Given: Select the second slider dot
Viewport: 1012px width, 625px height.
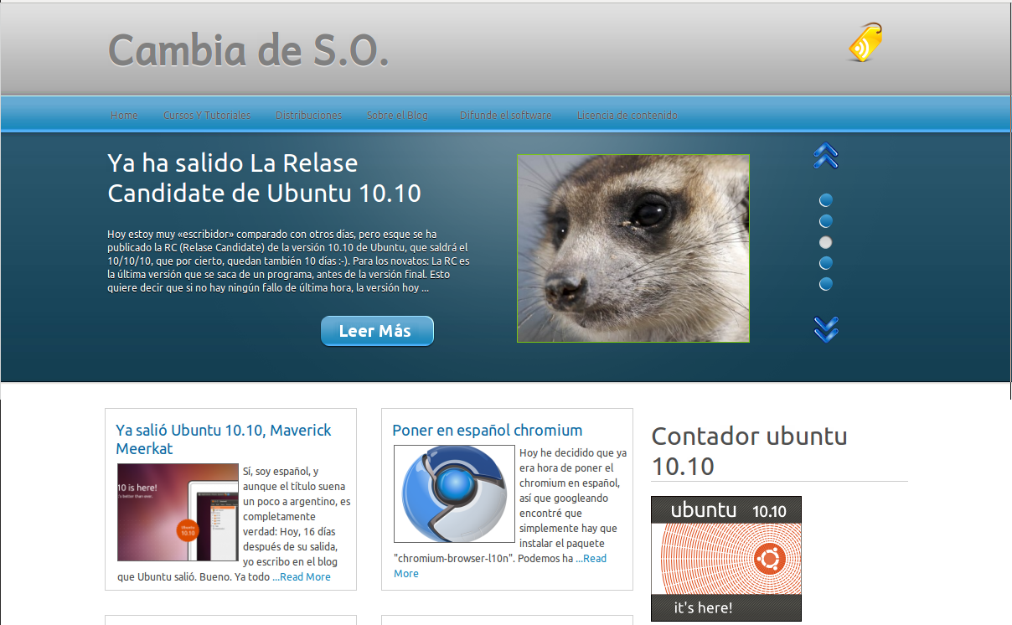Looking at the screenshot, I should 825,221.
